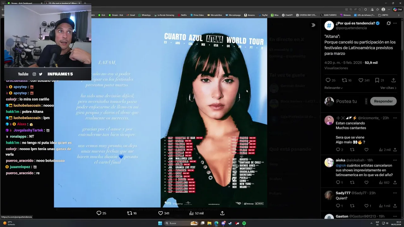Screen dimensions: 404x227
Task: Open ¿Por qué es tendencia? profile name
Action: pyautogui.click(x=355, y=23)
